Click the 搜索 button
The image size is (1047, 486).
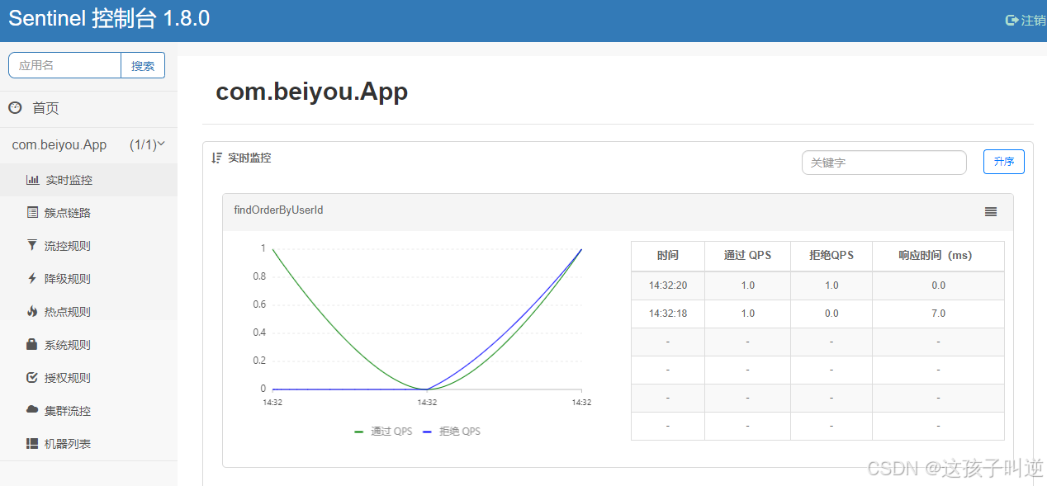[143, 65]
